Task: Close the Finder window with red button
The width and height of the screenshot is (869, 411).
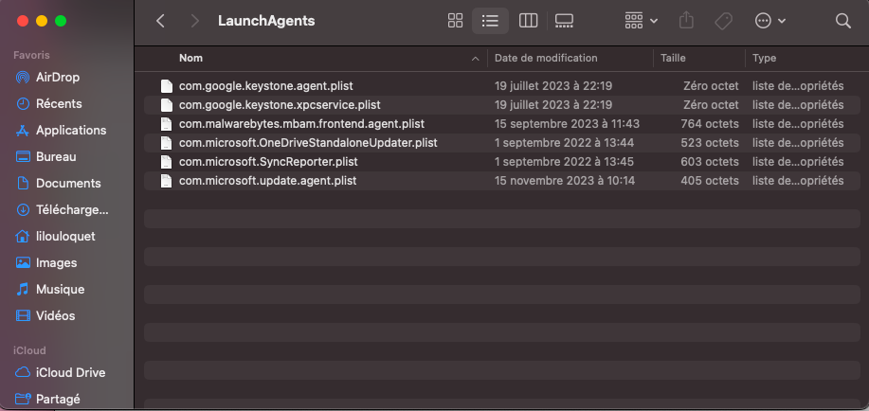Action: tap(23, 21)
